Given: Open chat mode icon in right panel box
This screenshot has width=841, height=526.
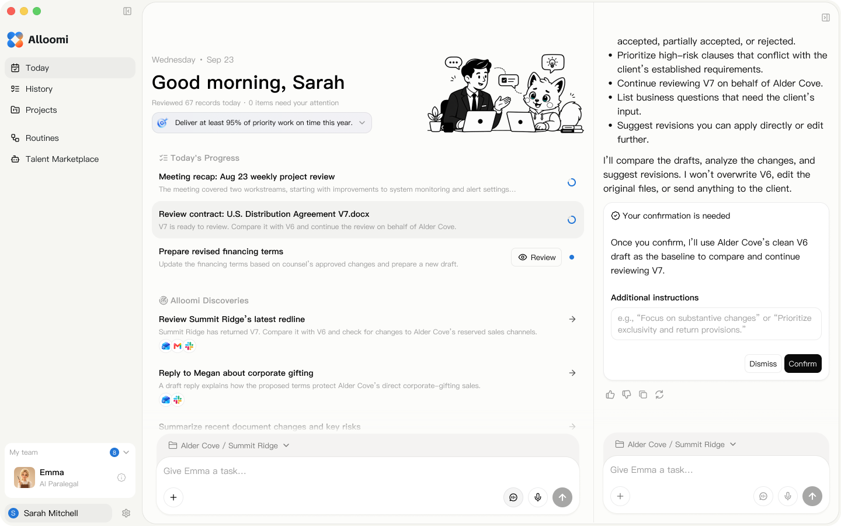Looking at the screenshot, I should click(763, 496).
